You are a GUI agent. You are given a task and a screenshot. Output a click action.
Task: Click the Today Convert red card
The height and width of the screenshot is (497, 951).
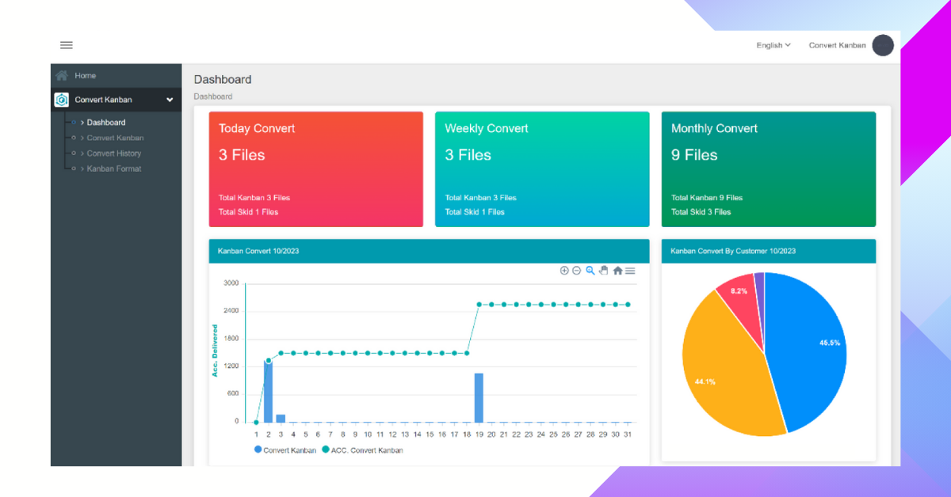pos(315,169)
